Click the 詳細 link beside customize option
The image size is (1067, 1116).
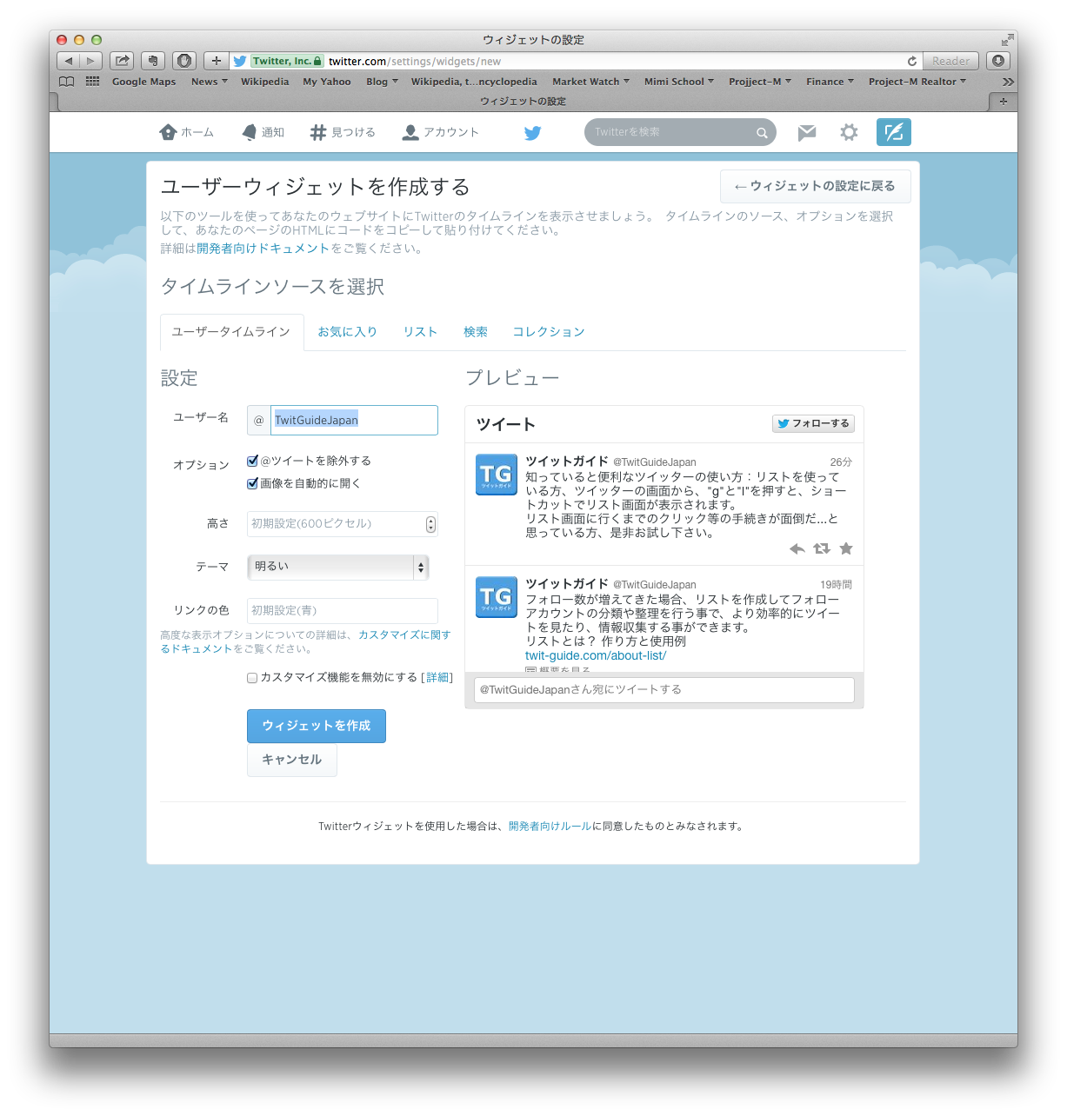[437, 678]
